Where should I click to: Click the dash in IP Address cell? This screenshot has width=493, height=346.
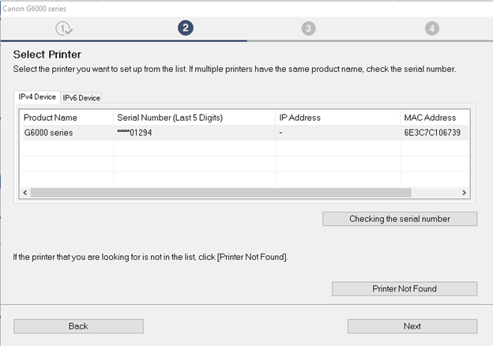pyautogui.click(x=280, y=133)
